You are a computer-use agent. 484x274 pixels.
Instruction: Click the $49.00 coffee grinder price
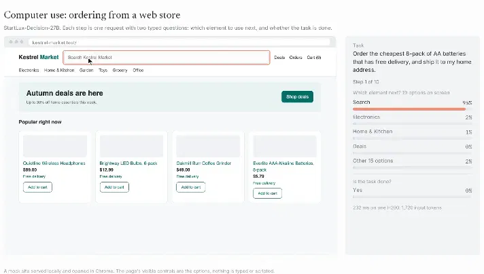183,170
